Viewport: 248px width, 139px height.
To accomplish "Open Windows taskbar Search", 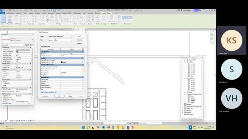I will (88, 127).
